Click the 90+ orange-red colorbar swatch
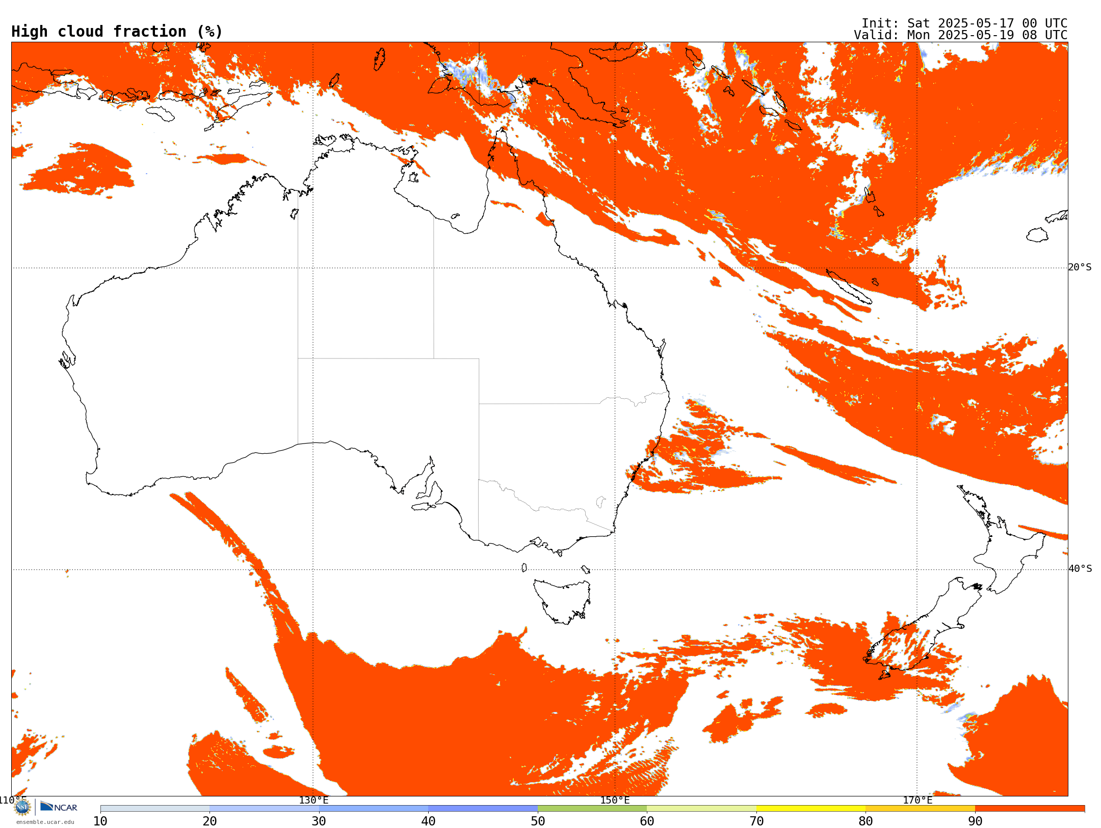The height and width of the screenshot is (828, 1101). 1030,809
